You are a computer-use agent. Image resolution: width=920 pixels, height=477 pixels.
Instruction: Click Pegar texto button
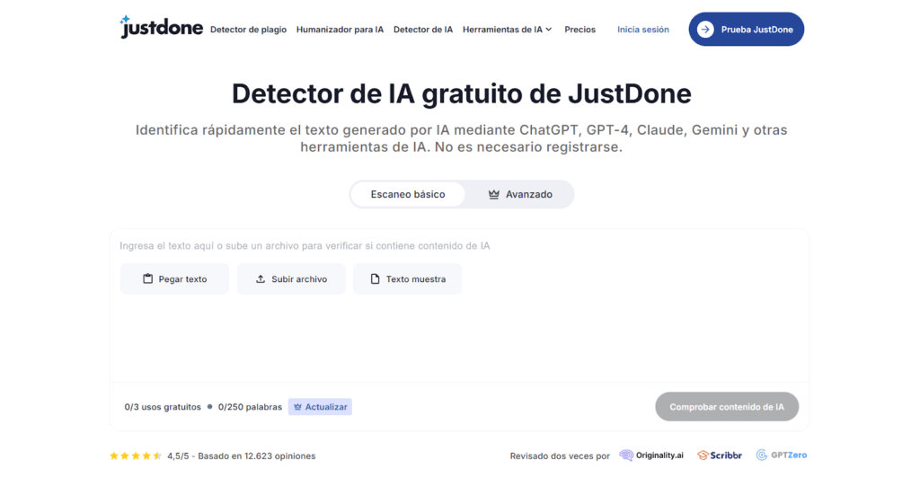[x=175, y=279]
